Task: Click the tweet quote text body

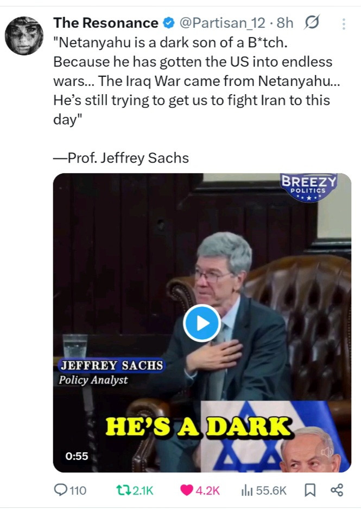Action: [197, 81]
